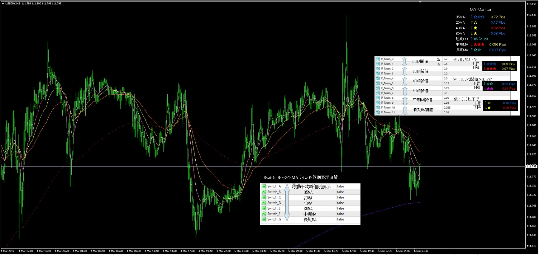
Task: Click the MA Monitor heading
Action: click(x=481, y=9)
